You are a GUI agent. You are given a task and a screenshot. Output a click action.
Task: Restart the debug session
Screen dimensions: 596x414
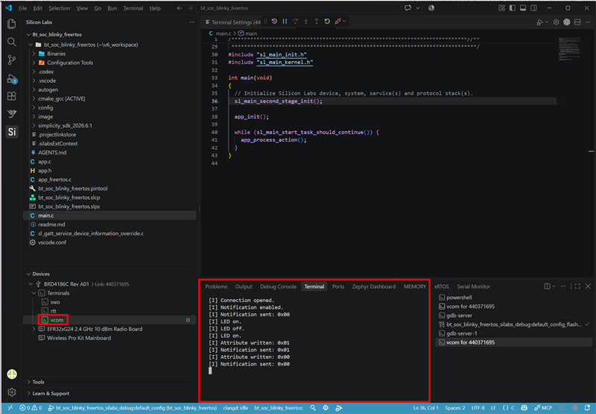point(327,22)
